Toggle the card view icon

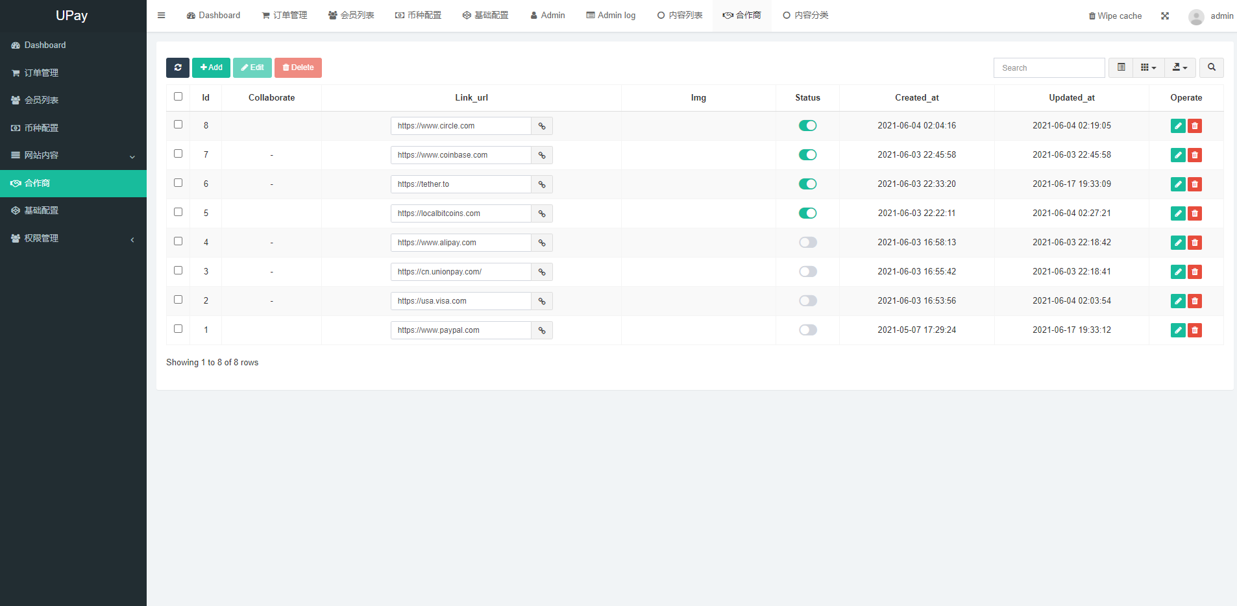click(x=1121, y=67)
